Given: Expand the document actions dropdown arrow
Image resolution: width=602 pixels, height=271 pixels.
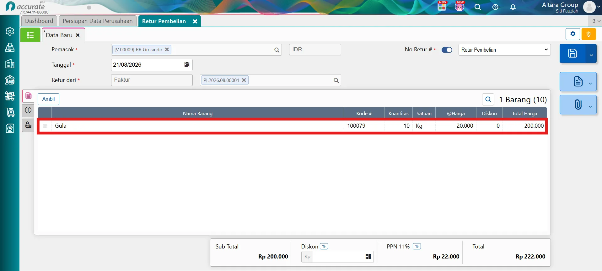Looking at the screenshot, I should [590, 83].
